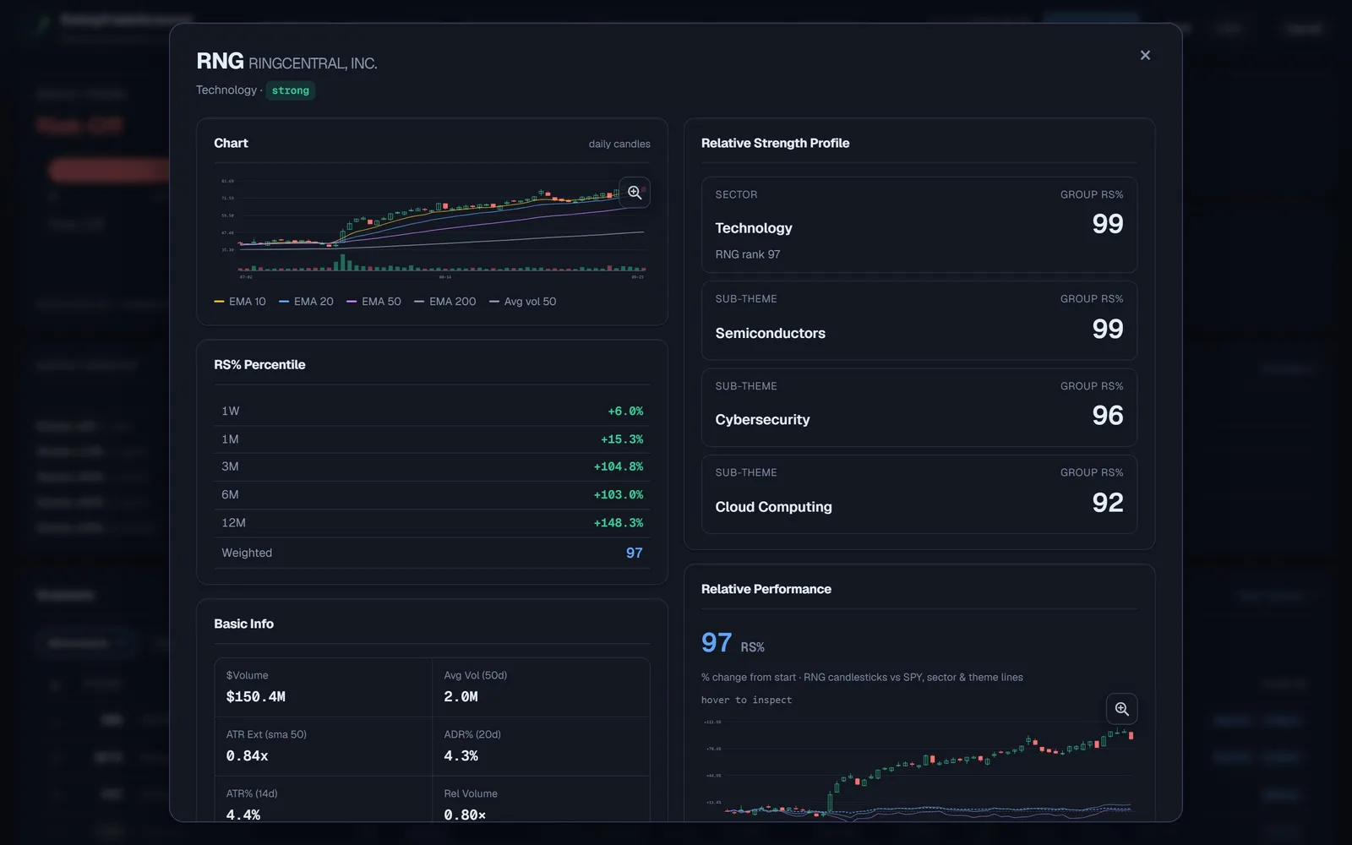The height and width of the screenshot is (845, 1352).
Task: Click the 'RNG rank 97' text
Action: point(748,254)
